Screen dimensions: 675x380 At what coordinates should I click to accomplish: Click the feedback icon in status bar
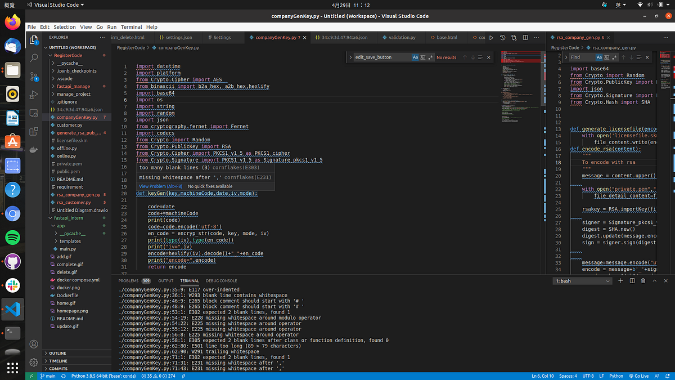pyautogui.click(x=658, y=376)
